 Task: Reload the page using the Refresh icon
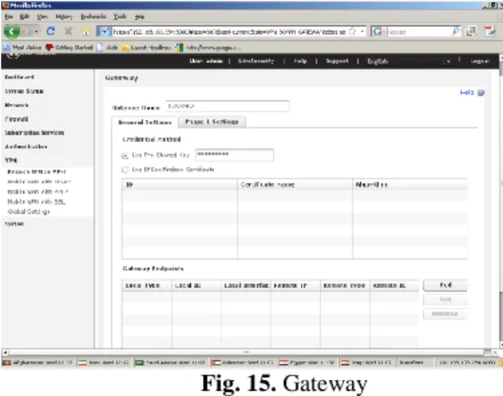pos(51,31)
